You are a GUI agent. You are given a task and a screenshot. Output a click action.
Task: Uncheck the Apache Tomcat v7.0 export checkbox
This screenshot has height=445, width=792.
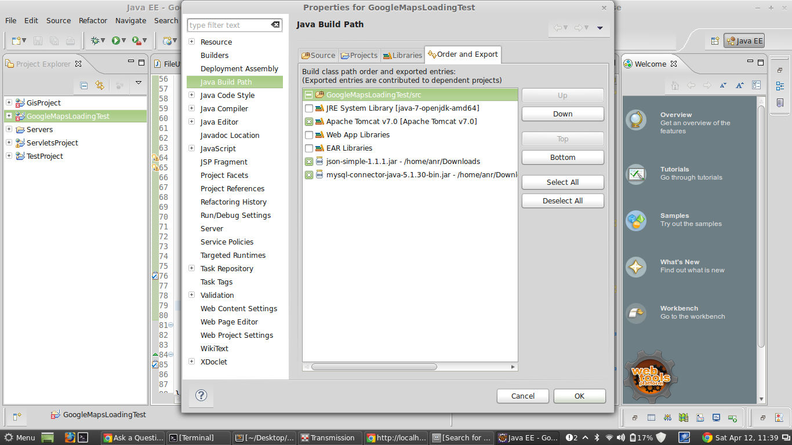(309, 122)
